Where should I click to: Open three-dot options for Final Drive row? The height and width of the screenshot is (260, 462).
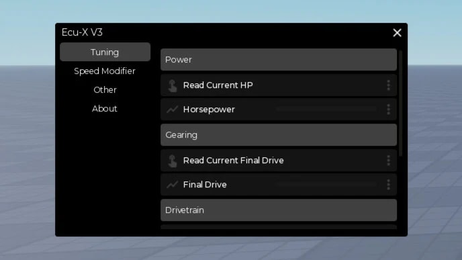click(388, 185)
